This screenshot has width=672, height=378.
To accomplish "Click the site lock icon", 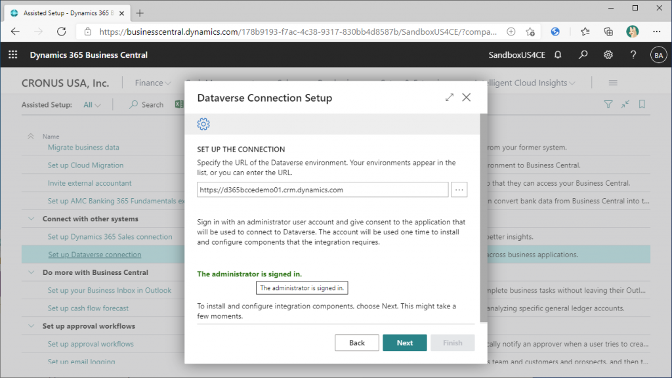I will pyautogui.click(x=88, y=31).
